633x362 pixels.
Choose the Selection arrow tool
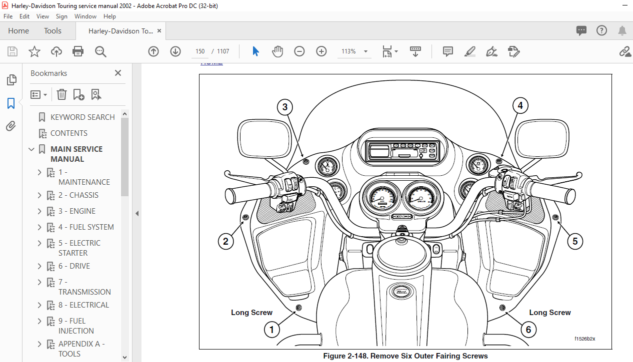[255, 51]
